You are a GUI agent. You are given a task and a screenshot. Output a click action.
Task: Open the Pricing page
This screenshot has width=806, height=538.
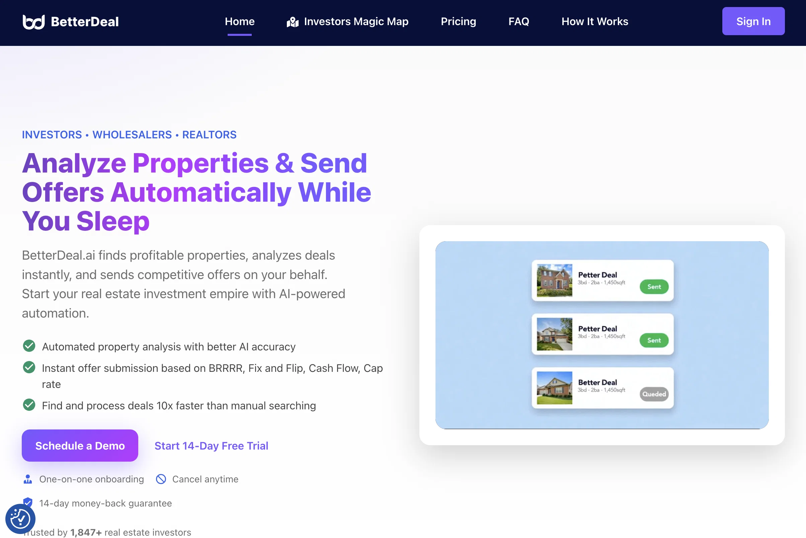point(458,22)
